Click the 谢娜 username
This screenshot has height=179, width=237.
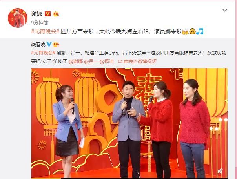point(37,14)
